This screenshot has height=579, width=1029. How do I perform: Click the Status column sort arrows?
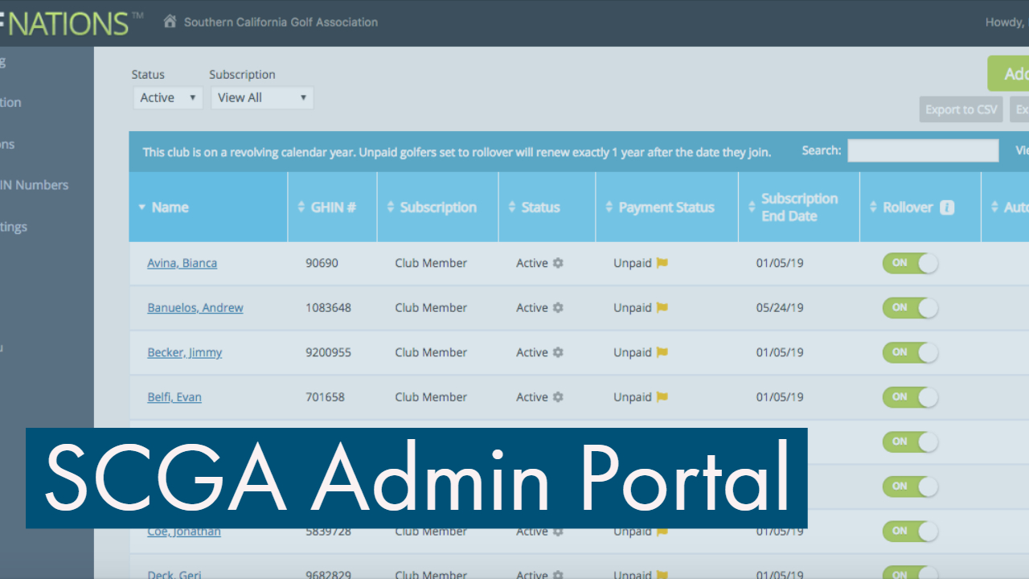pyautogui.click(x=512, y=207)
